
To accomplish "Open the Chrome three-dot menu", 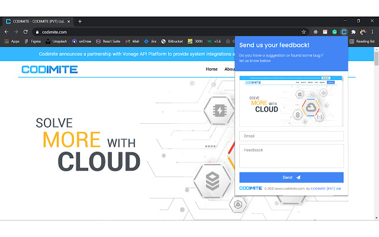I will (x=372, y=31).
